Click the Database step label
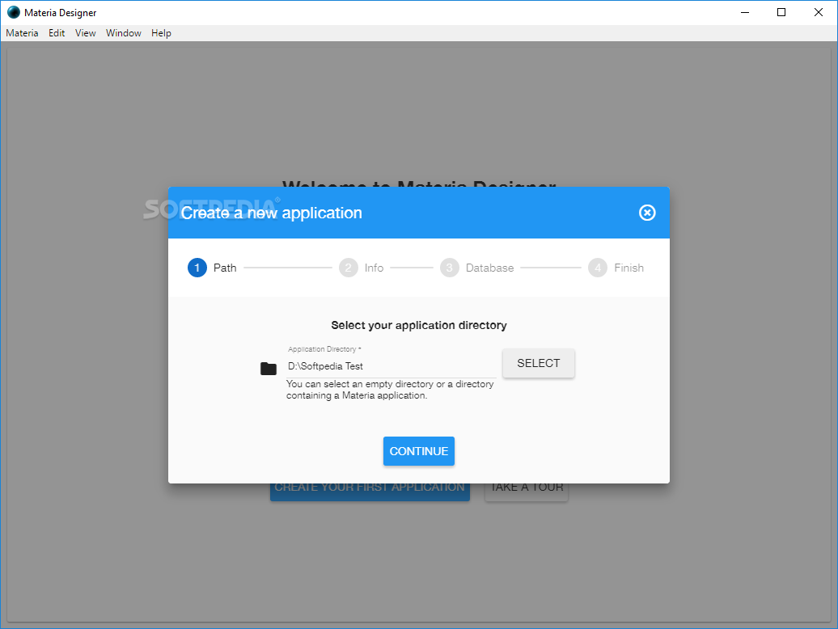 pyautogui.click(x=489, y=268)
